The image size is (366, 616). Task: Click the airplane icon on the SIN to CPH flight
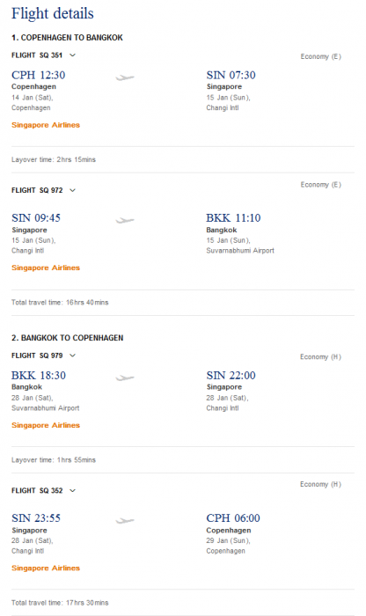click(x=125, y=521)
